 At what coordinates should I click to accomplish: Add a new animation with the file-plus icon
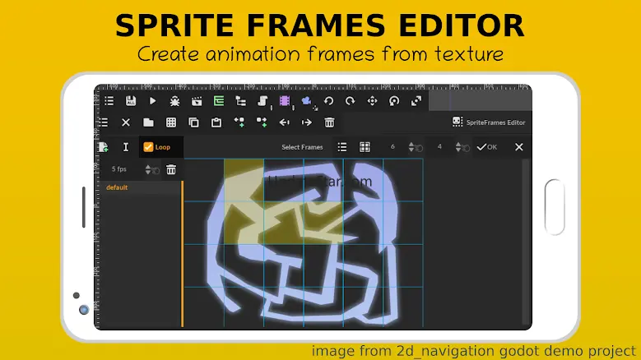tap(104, 147)
